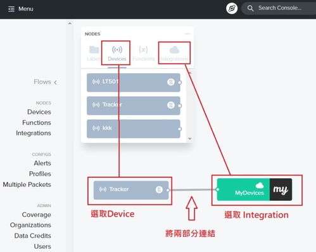This screenshot has width=316, height=252.
Task: Click the search magnifier icon
Action: click(250, 8)
